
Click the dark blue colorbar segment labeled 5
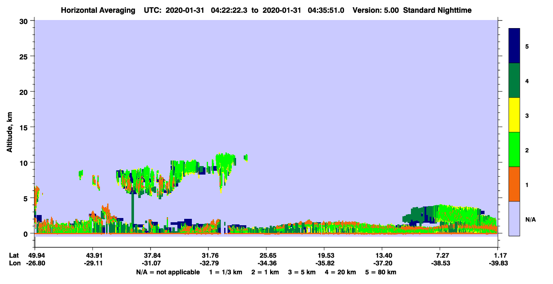coord(514,46)
